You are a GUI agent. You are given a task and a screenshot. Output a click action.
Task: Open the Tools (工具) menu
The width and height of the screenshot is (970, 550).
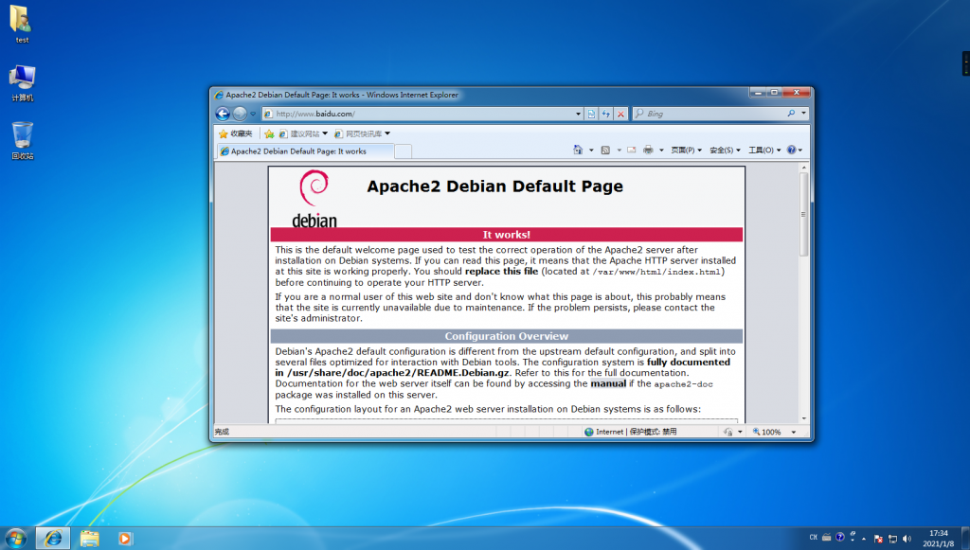(764, 151)
